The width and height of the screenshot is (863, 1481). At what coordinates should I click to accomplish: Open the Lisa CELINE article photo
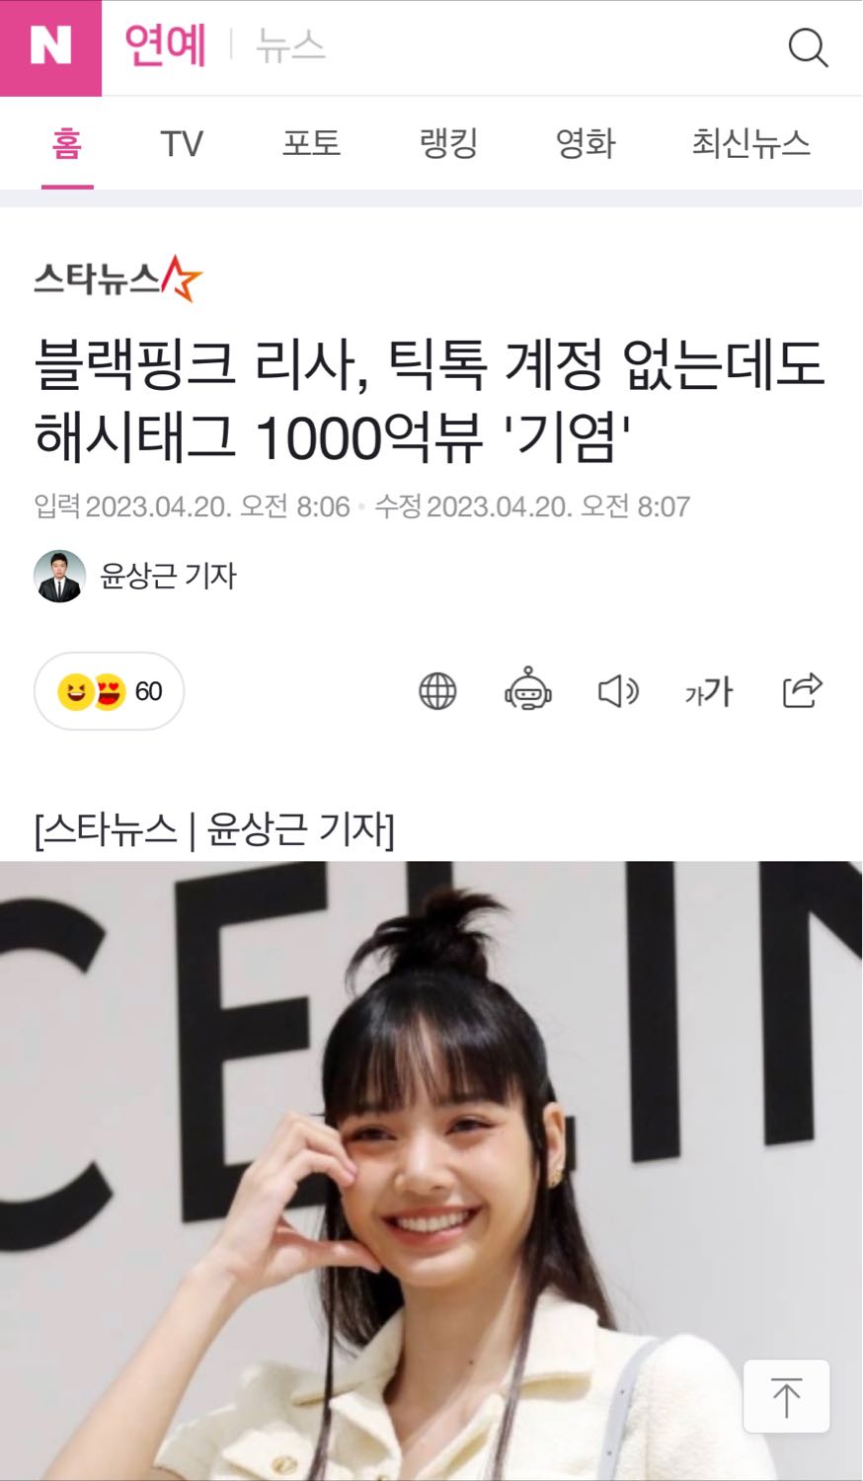click(x=431, y=1170)
